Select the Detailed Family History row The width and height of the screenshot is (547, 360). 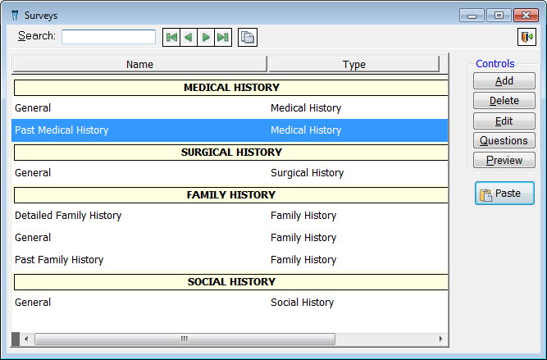(x=68, y=216)
